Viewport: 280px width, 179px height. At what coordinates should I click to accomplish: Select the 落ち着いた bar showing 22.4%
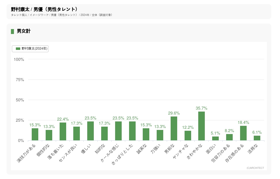coord(63,132)
